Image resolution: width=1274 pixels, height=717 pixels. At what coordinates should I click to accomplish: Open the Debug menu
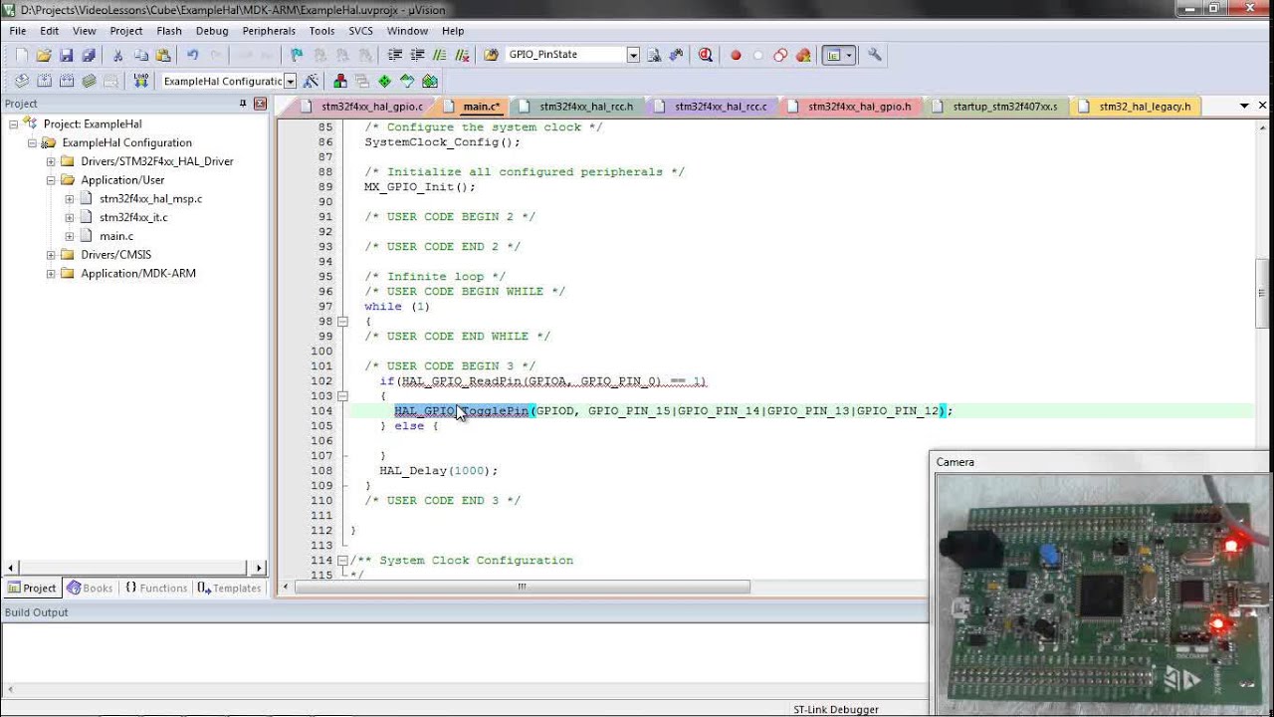212,31
